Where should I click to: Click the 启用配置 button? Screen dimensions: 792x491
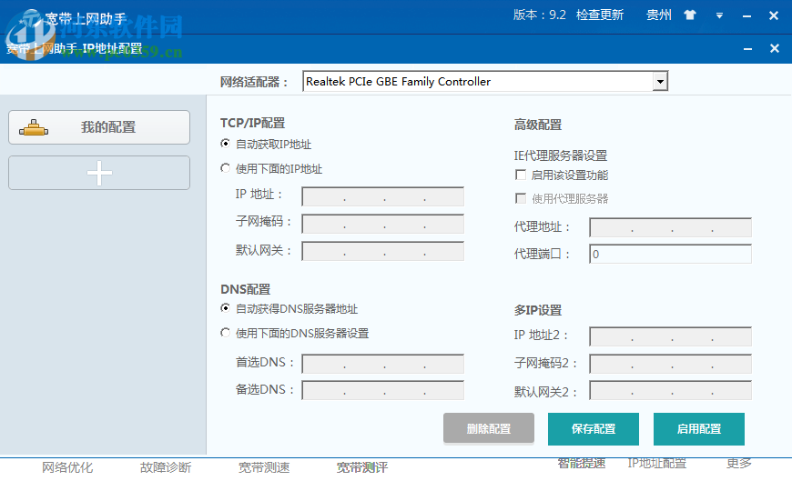point(699,429)
